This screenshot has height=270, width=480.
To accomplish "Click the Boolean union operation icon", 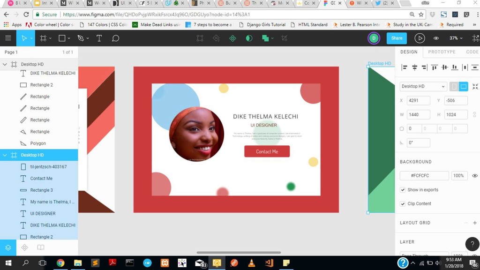I will (265, 38).
